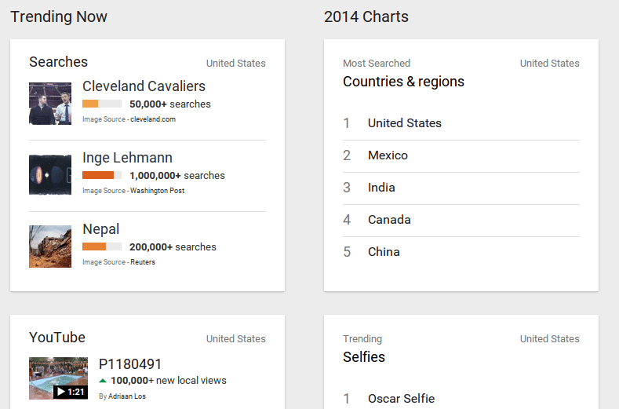The image size is (619, 409).
Task: Open the Selfies trending chart heading
Action: [364, 357]
